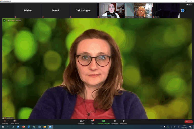Open the Teilnehmer participants panel
Screen dimensions: 194x129
81,121
